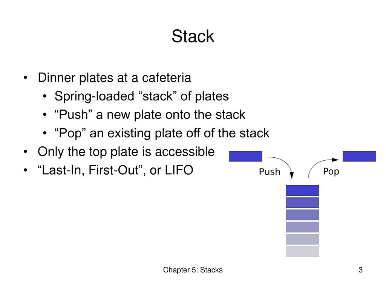Select the Push label in diagram
This screenshot has width=386, height=289.
tap(270, 172)
